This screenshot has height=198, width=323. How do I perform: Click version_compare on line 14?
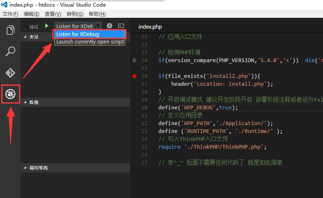coord(192,60)
